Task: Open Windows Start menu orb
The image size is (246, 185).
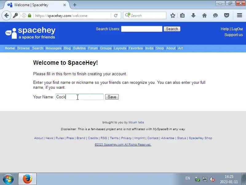Action: pyautogui.click(x=8, y=179)
